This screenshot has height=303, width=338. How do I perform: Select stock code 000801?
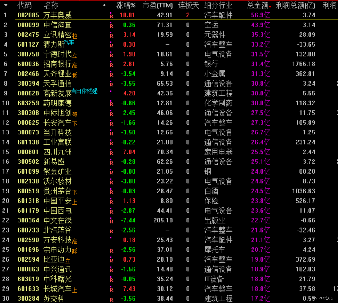(x=28, y=152)
